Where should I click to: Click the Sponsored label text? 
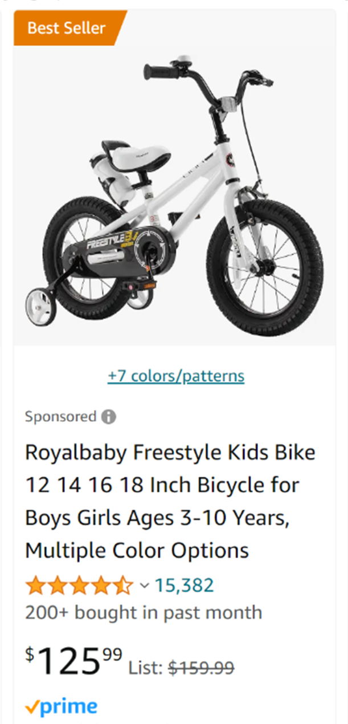[x=60, y=417]
